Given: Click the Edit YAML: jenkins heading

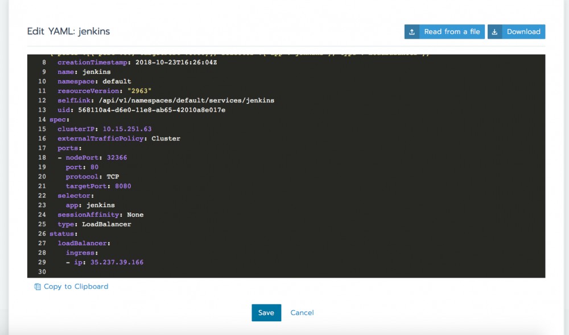Looking at the screenshot, I should pyautogui.click(x=68, y=32).
